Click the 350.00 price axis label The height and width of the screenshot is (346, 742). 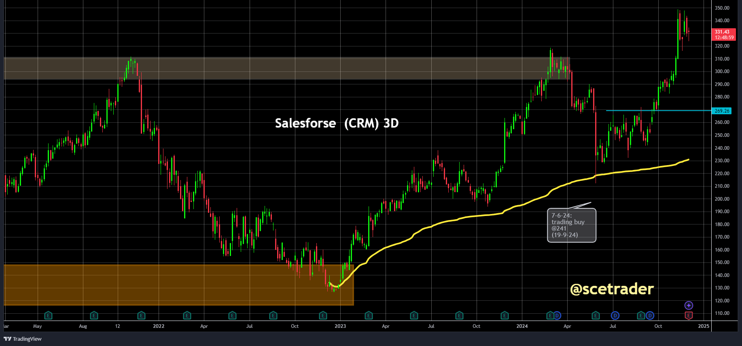(722, 8)
